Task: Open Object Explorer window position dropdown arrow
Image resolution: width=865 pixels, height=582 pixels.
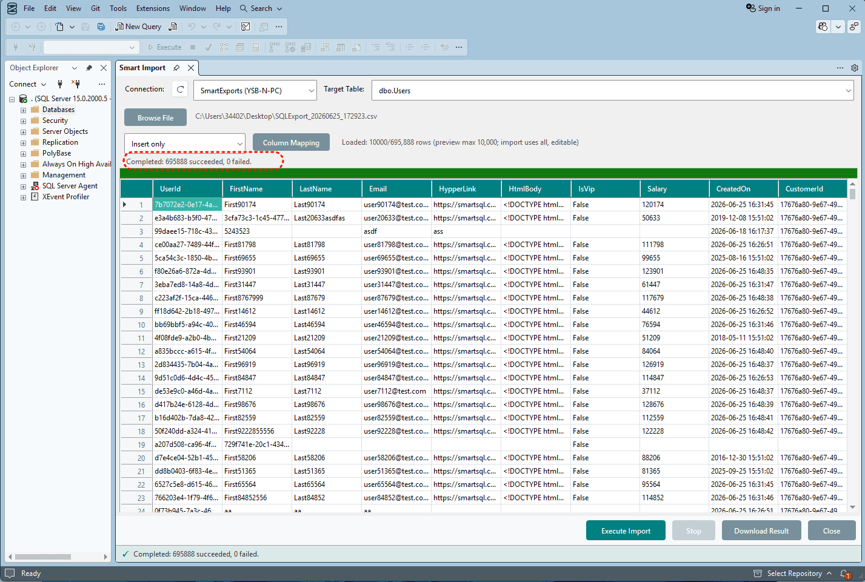Action: (75, 68)
